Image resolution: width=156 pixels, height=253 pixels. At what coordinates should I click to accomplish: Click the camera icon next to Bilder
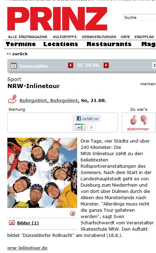click(x=12, y=223)
